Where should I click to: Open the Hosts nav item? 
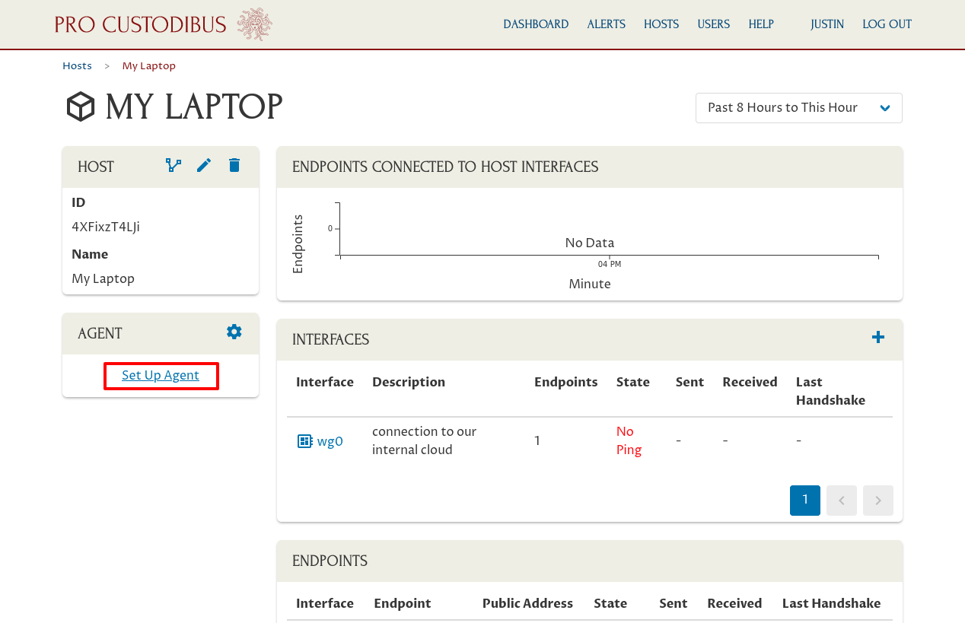click(x=661, y=24)
